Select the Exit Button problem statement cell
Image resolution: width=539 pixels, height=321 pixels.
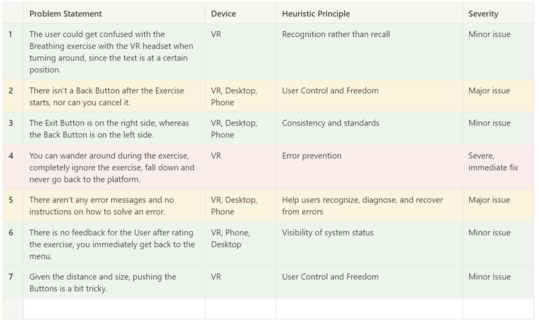[x=114, y=129]
